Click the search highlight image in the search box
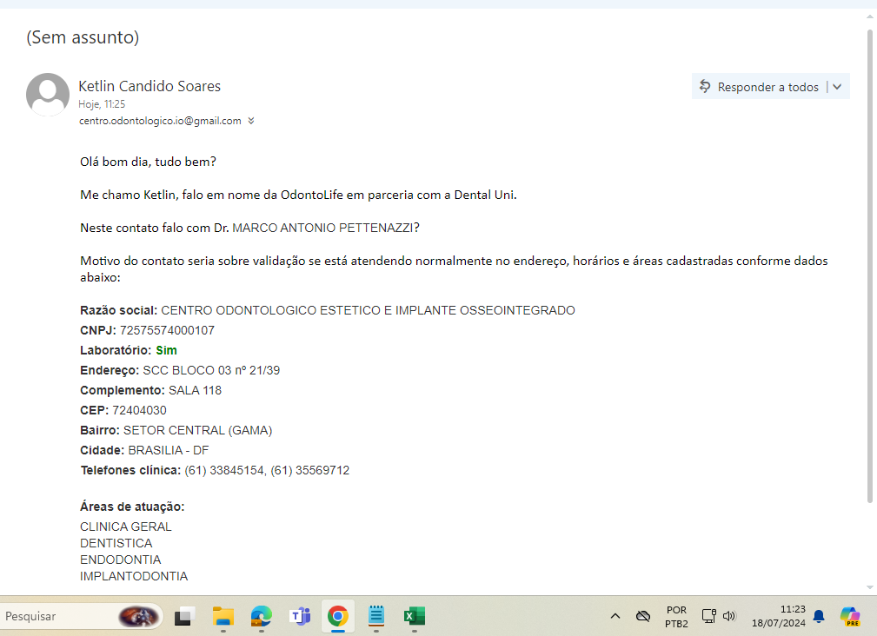Image resolution: width=877 pixels, height=636 pixels. point(138,616)
